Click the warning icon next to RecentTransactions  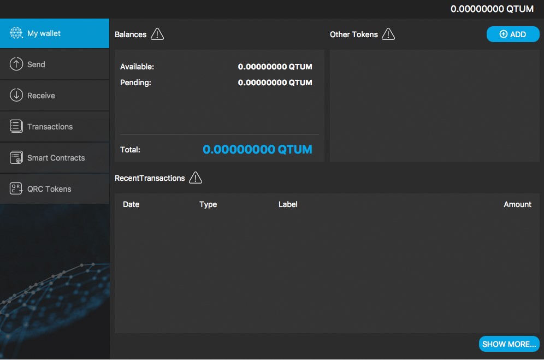tap(196, 178)
